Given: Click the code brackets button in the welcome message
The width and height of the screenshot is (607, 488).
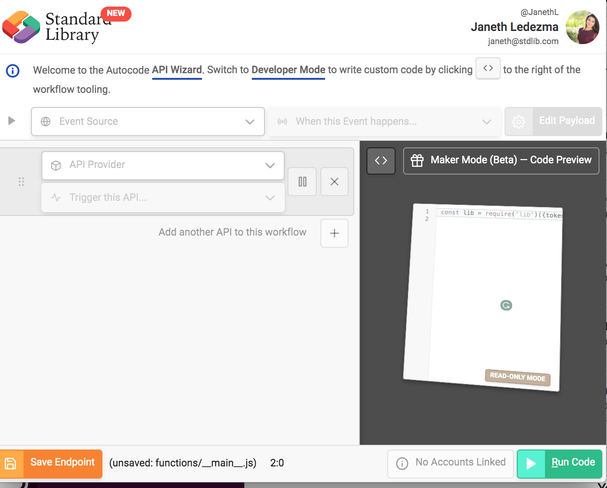Looking at the screenshot, I should pyautogui.click(x=488, y=69).
